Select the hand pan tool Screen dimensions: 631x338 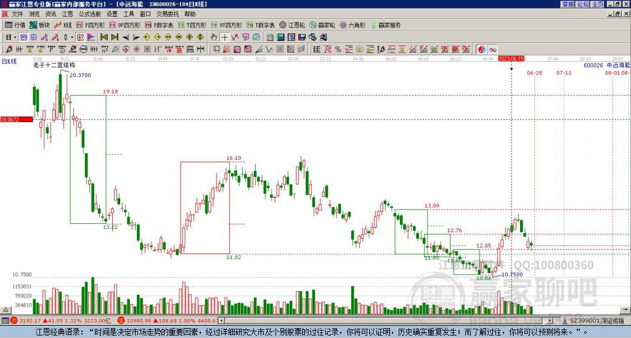click(214, 37)
